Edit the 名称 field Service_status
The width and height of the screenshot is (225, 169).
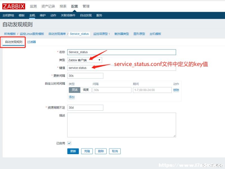click(x=121, y=52)
